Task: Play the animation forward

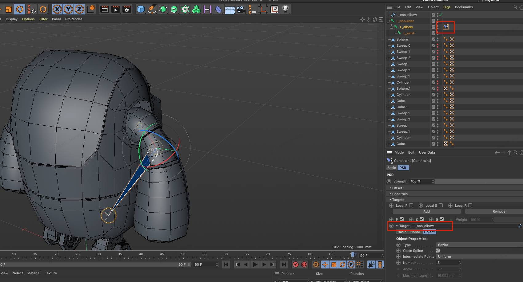Action: click(255, 264)
